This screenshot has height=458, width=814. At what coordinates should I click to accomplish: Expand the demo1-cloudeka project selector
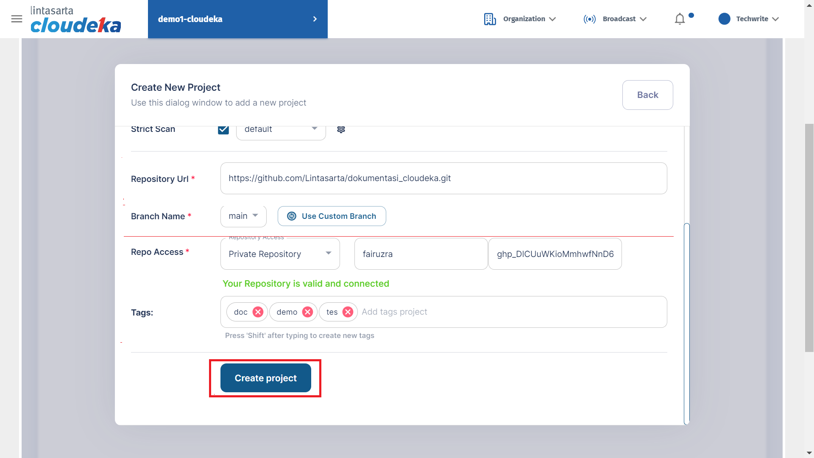click(237, 19)
